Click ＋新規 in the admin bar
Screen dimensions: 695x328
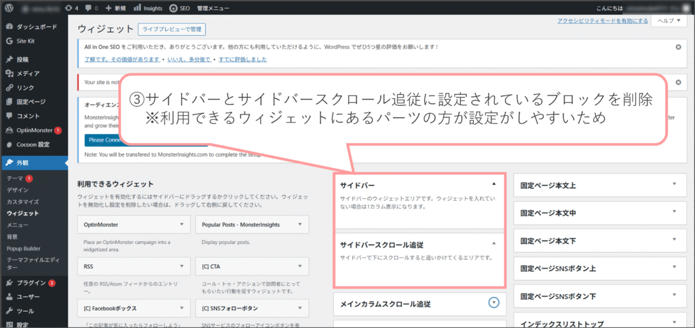point(115,8)
